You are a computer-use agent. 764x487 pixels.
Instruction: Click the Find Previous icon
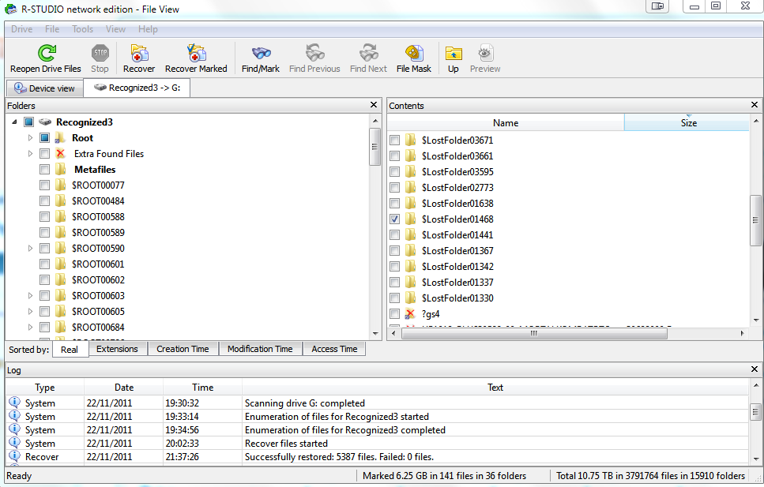(314, 53)
